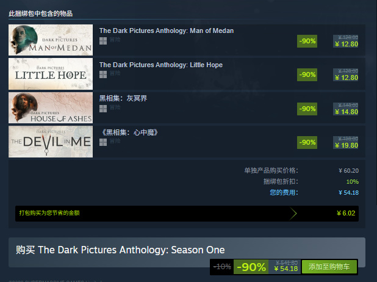Screen dimensions: 377x282
Task: Click title The Dark Pictures Anthology: Little Hope
Action: (161, 65)
